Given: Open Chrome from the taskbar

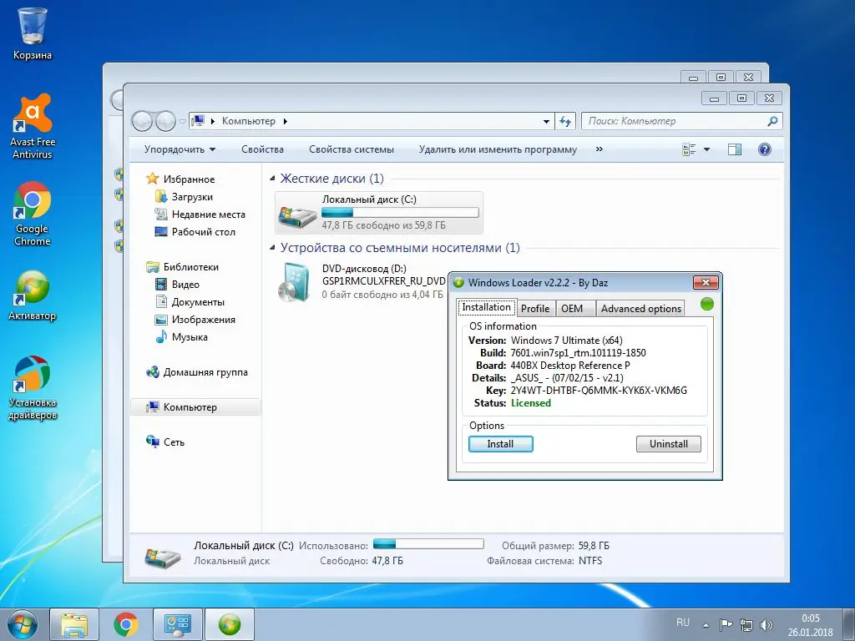Looking at the screenshot, I should 126,623.
